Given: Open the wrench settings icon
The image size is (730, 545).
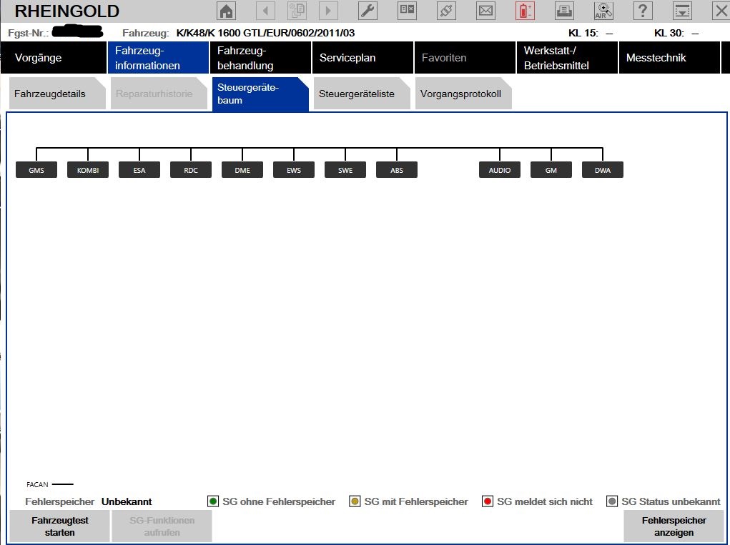Looking at the screenshot, I should tap(368, 11).
